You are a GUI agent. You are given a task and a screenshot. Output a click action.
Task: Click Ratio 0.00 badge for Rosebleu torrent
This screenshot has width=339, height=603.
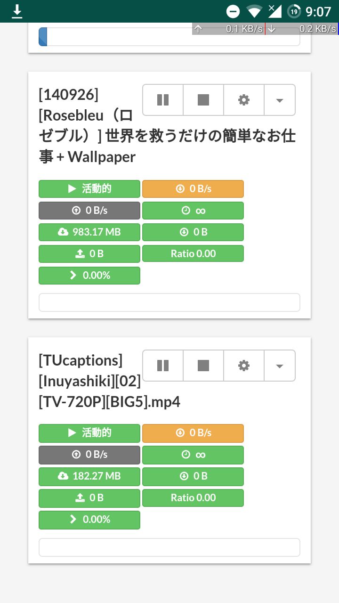tap(193, 254)
